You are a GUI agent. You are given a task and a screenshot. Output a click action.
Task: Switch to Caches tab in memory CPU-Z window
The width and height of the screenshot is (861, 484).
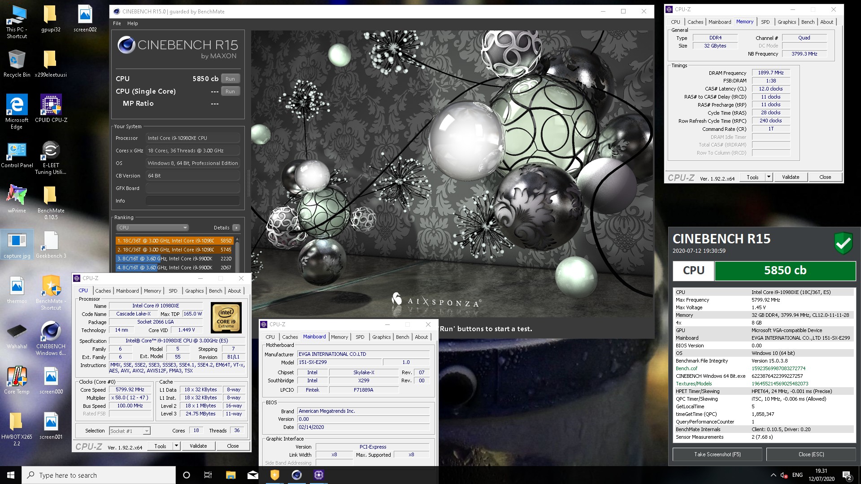pyautogui.click(x=695, y=22)
